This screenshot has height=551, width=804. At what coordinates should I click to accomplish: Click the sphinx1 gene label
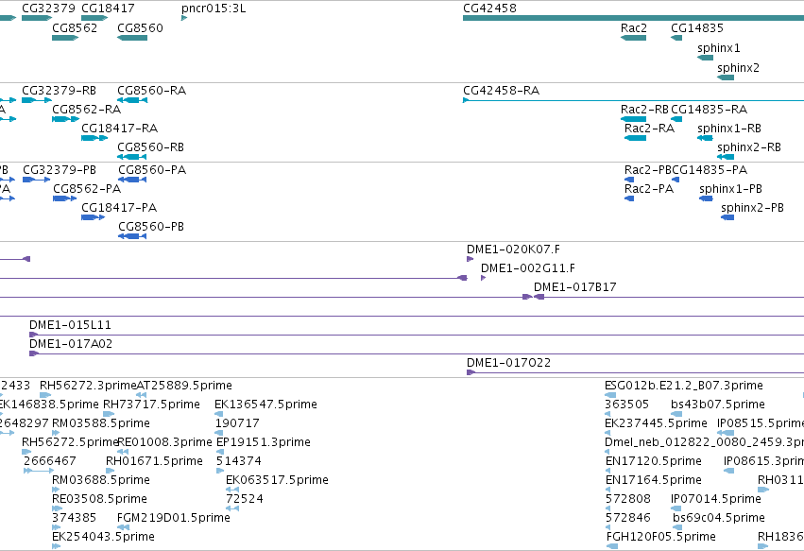click(718, 48)
